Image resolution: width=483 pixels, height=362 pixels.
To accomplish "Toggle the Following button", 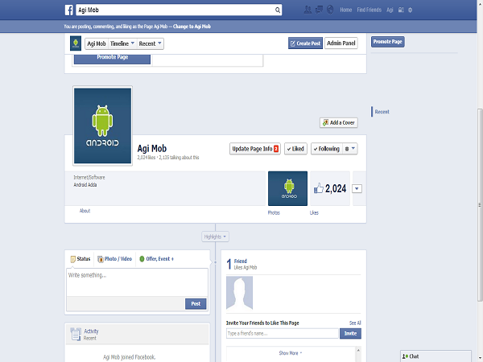I will [327, 149].
